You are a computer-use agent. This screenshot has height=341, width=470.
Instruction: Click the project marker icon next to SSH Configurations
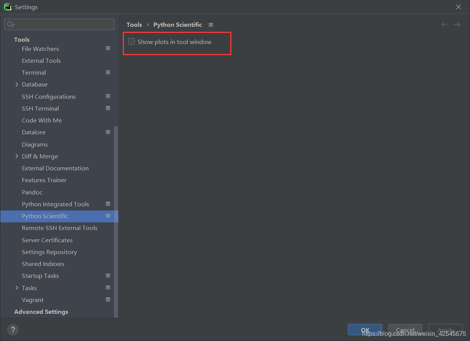pyautogui.click(x=108, y=96)
